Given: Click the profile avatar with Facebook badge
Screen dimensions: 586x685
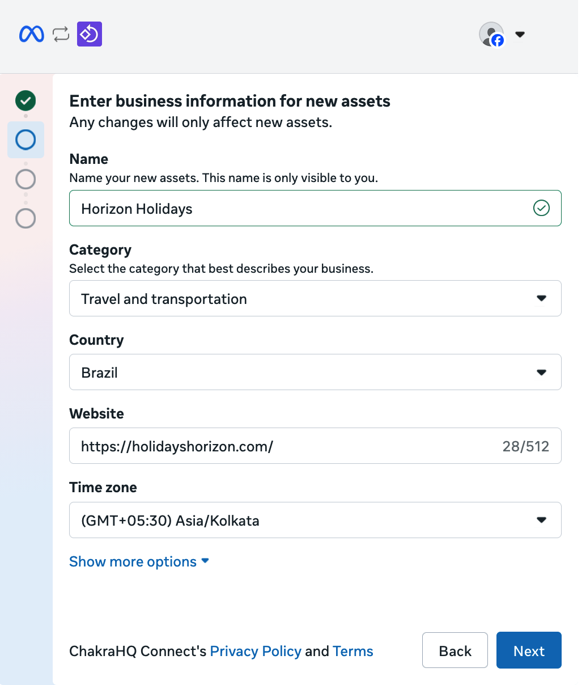Looking at the screenshot, I should point(491,35).
